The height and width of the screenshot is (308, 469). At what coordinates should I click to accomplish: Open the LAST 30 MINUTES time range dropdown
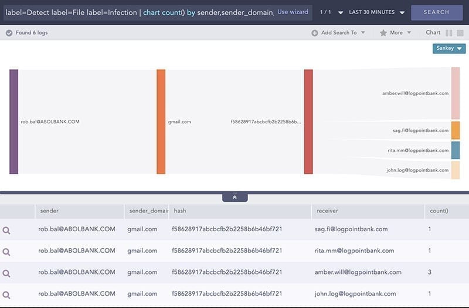(376, 12)
